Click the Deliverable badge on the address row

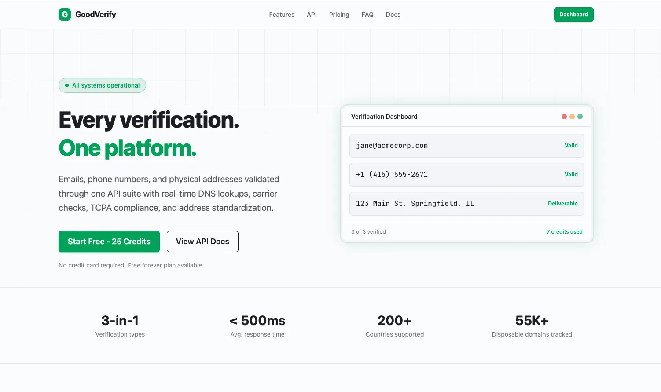(x=562, y=203)
